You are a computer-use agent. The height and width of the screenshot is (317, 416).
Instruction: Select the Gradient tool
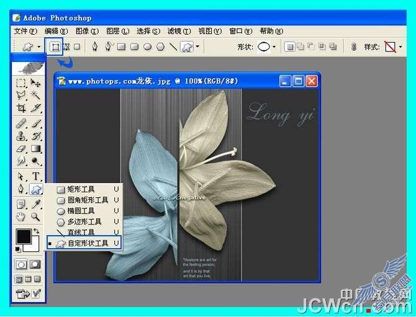pos(35,148)
